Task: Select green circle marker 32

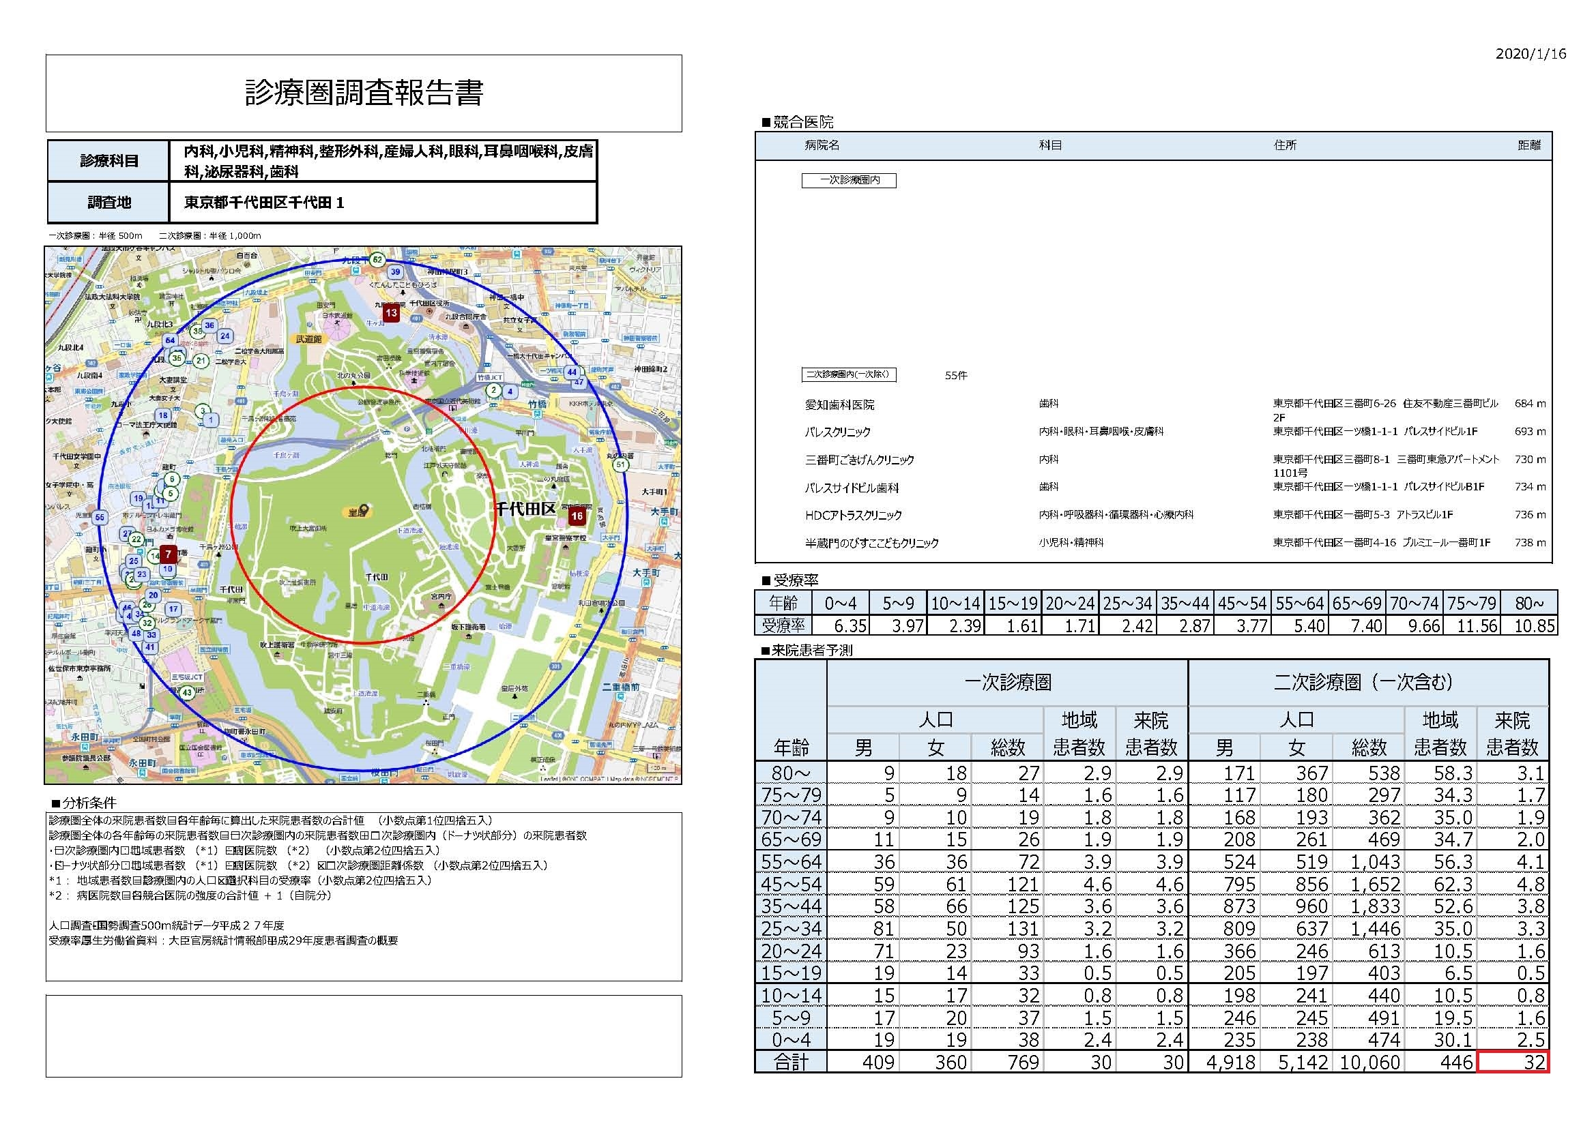Action: tap(147, 623)
